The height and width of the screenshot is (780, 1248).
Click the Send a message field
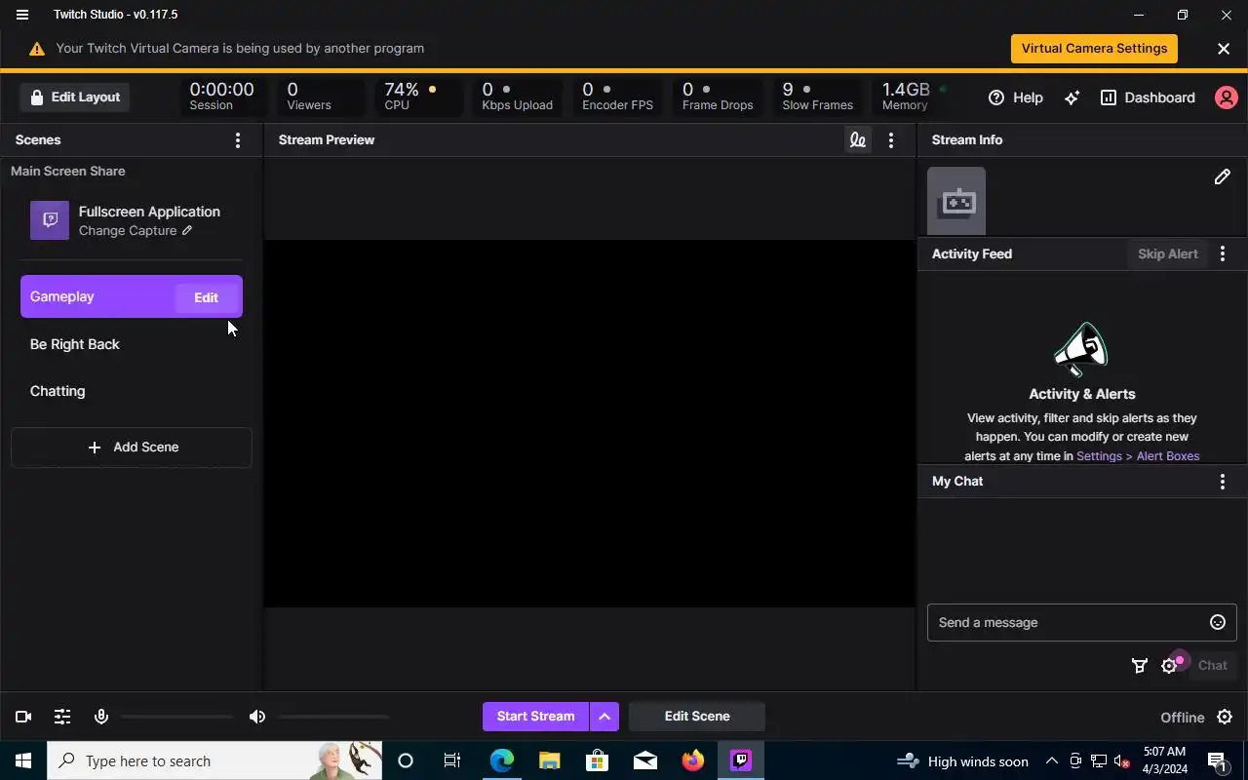click(1081, 622)
